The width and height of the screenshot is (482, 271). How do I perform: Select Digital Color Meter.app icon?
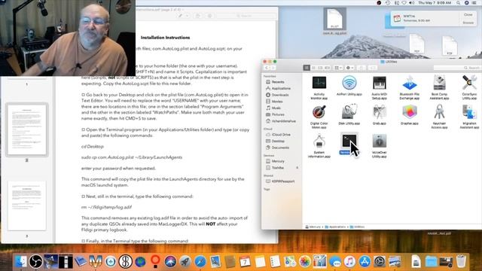pyautogui.click(x=319, y=112)
